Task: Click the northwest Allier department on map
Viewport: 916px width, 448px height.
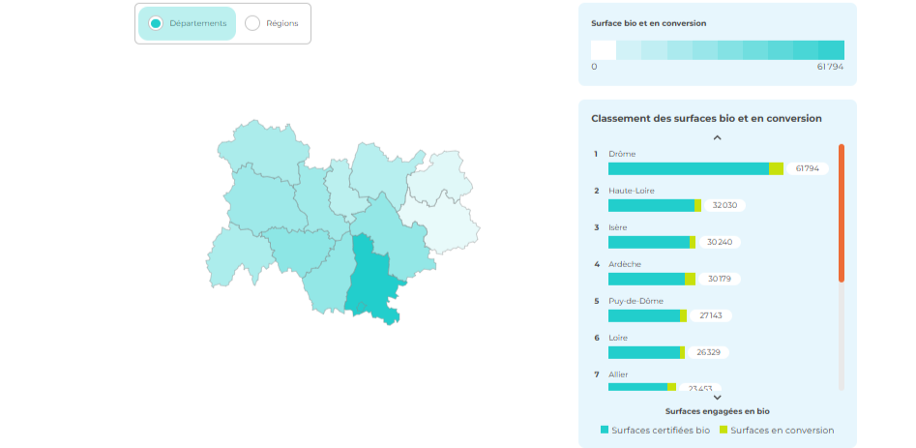Action: point(264,151)
